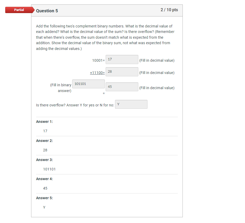Select the Answer 1 value 17
Screen dimensions: 245x223
coord(45,131)
